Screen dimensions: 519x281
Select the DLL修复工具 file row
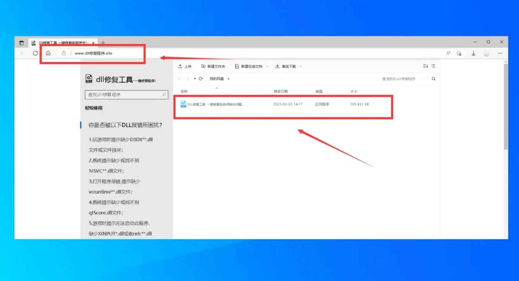click(x=283, y=104)
